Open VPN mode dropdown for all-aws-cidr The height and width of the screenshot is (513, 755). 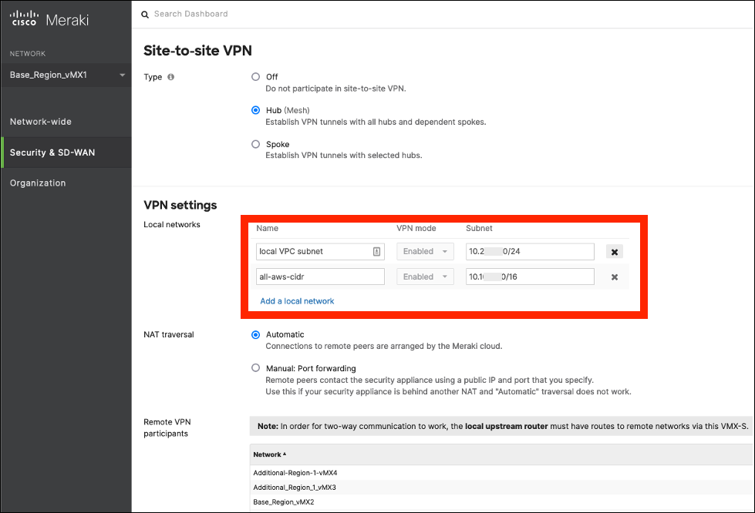tap(424, 276)
